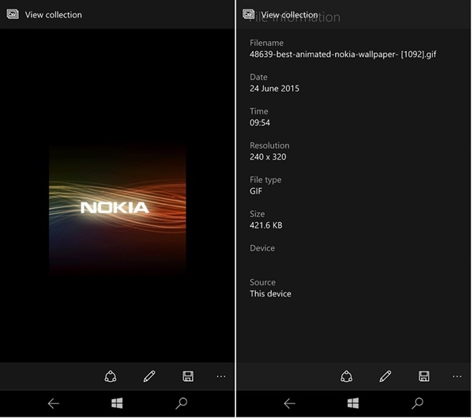Click the save icon on file information screen
Screen dimensions: 474x419
(x=423, y=376)
